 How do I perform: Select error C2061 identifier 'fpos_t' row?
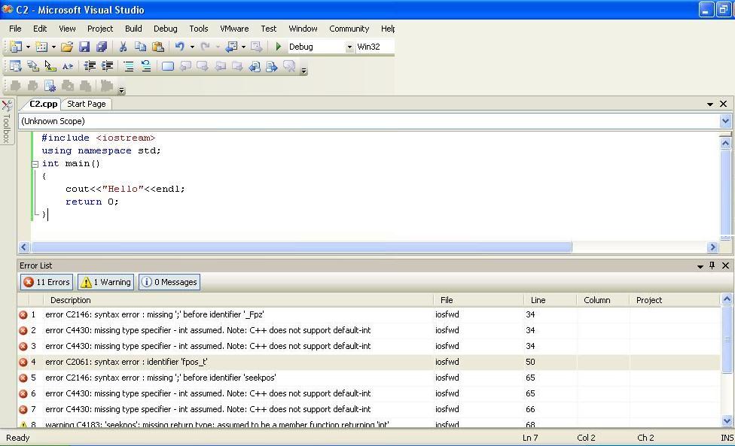226,362
